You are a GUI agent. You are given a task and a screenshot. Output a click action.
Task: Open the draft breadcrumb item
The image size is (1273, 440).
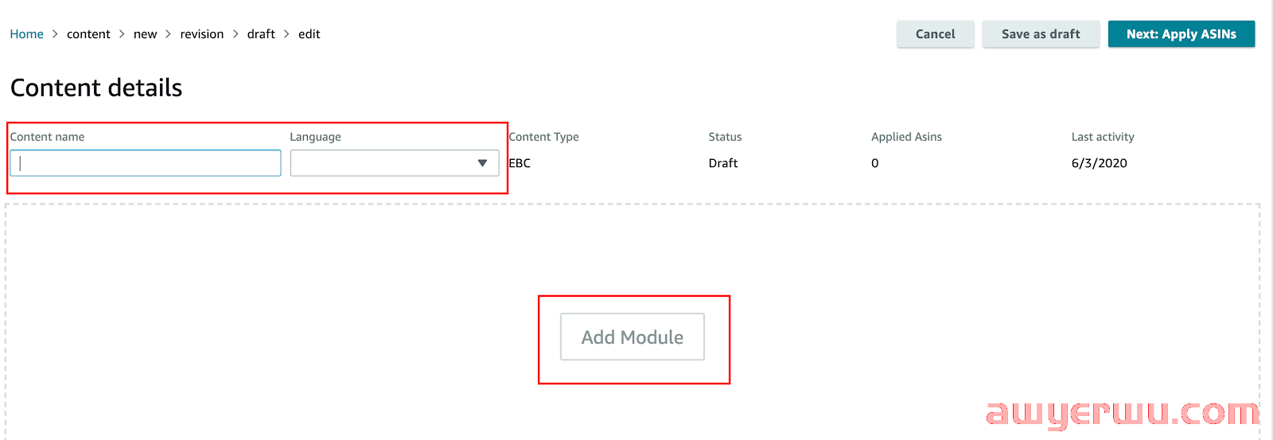coord(261,34)
